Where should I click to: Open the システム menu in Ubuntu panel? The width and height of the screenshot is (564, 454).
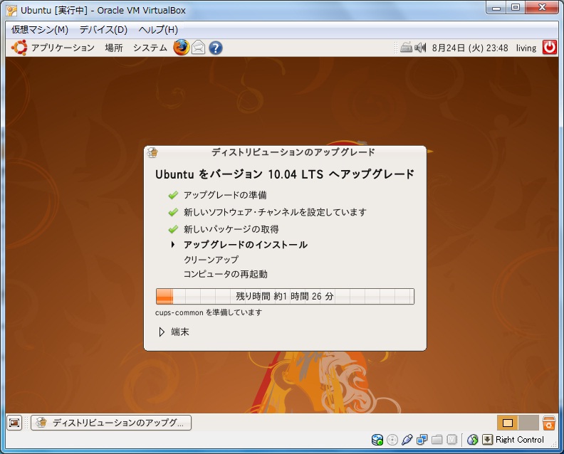150,48
